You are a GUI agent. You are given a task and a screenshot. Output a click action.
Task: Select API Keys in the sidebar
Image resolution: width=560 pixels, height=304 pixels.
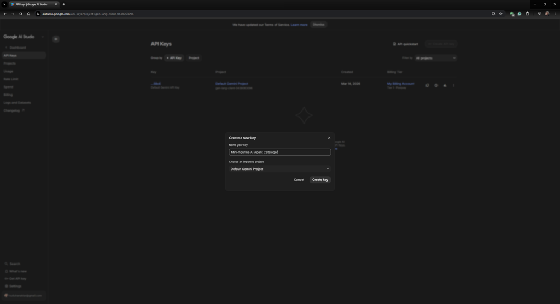pos(24,55)
